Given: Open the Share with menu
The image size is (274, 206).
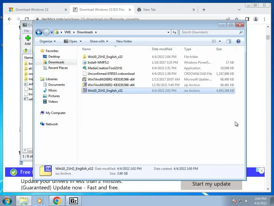Looking at the screenshot, I should click(x=99, y=41).
